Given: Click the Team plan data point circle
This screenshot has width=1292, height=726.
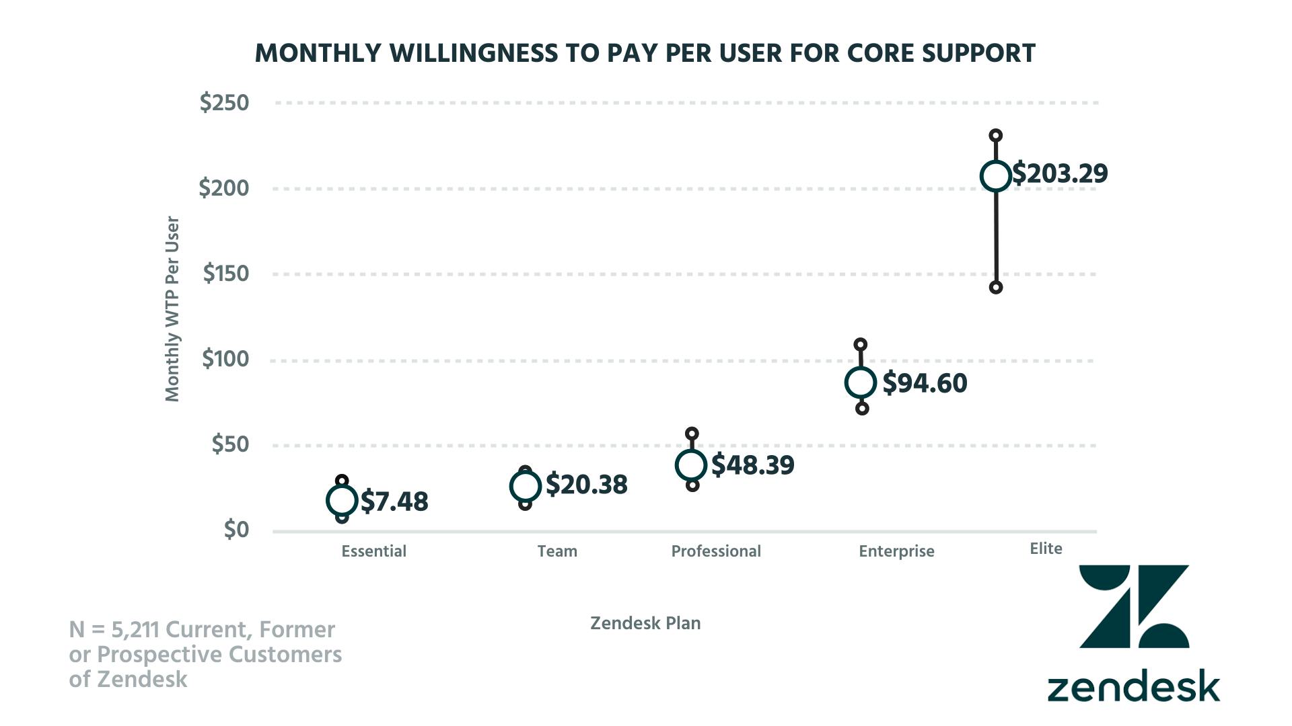Looking at the screenshot, I should [526, 486].
